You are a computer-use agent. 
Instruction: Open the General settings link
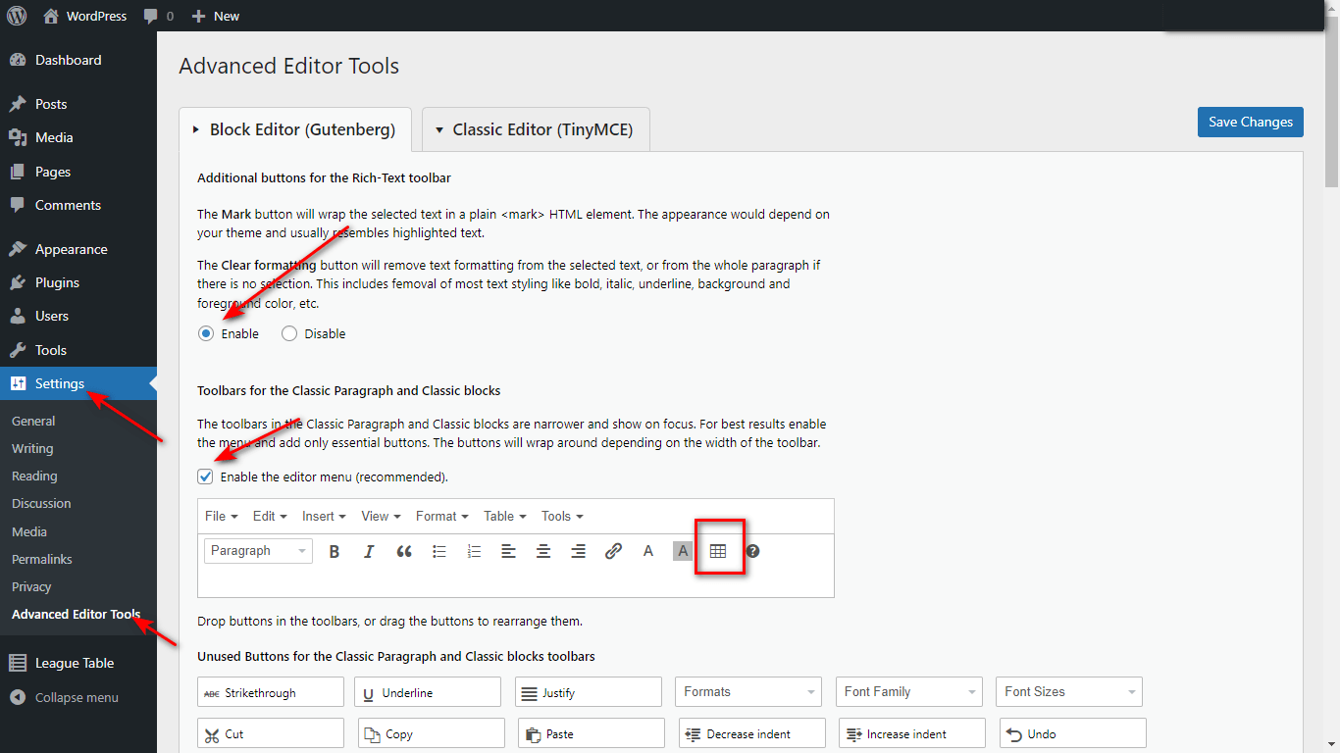(33, 421)
